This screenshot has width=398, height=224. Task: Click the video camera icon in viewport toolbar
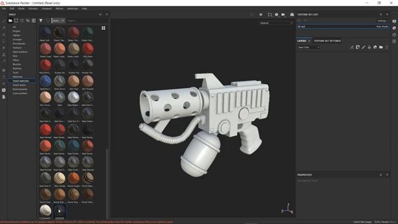tap(284, 14)
